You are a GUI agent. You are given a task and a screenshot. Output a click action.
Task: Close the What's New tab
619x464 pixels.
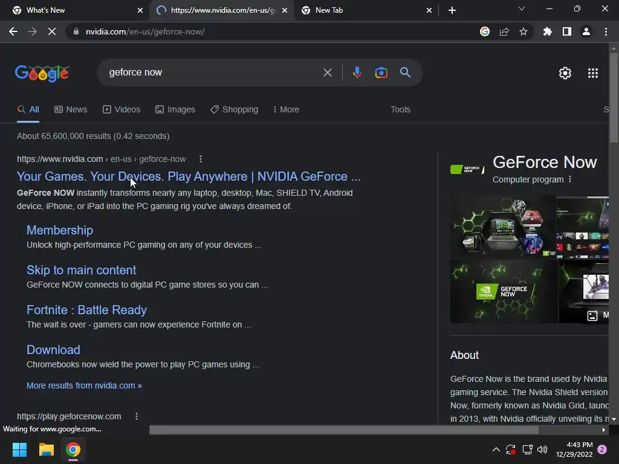coord(140,10)
